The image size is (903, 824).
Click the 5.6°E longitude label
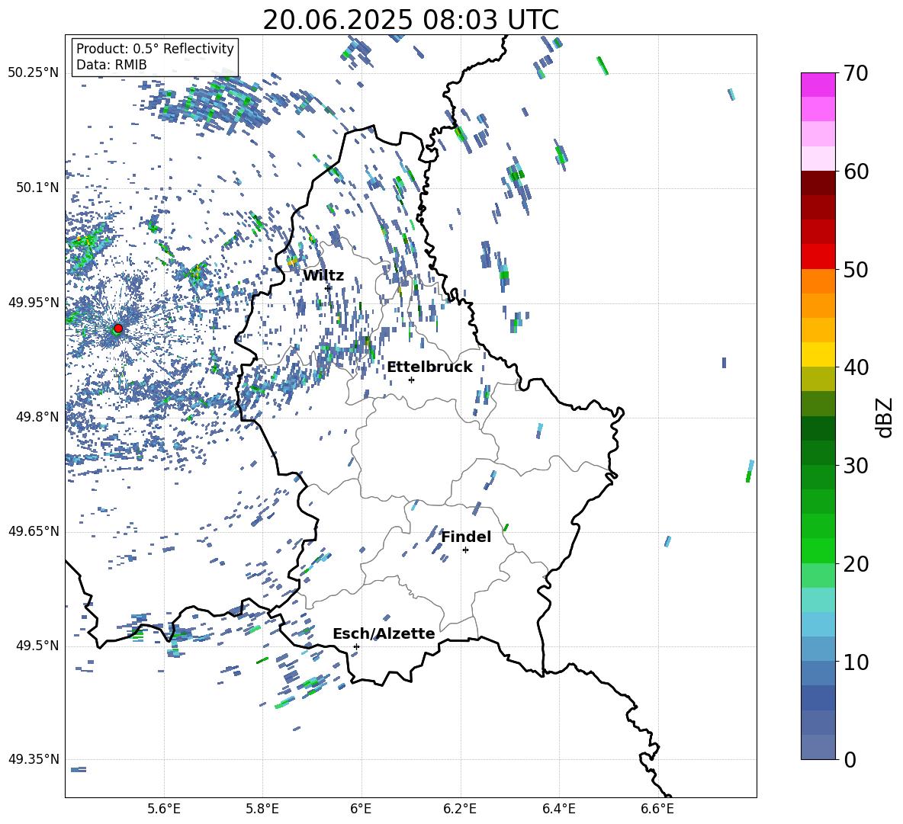(164, 809)
